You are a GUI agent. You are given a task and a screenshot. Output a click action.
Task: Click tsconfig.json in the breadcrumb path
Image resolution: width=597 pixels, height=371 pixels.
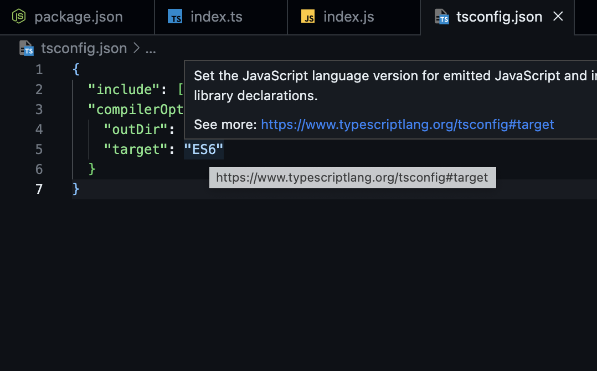pos(84,48)
